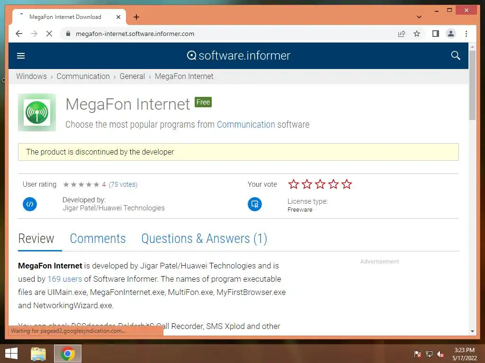Open the 169 users link
This screenshot has width=485, height=363.
coord(64,279)
